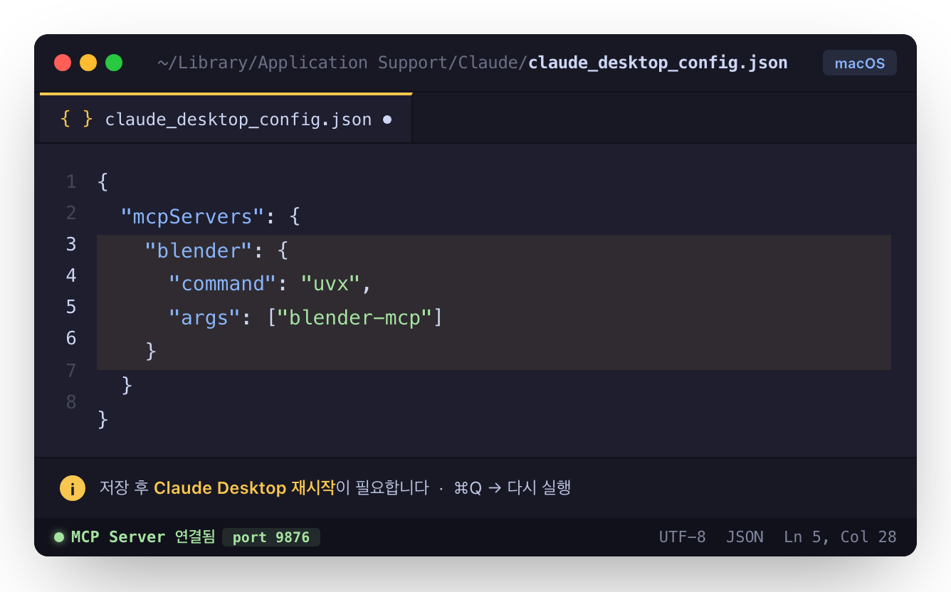Click the Claude Desktop 재시작 highlighted text
The image size is (951, 592).
tap(244, 488)
